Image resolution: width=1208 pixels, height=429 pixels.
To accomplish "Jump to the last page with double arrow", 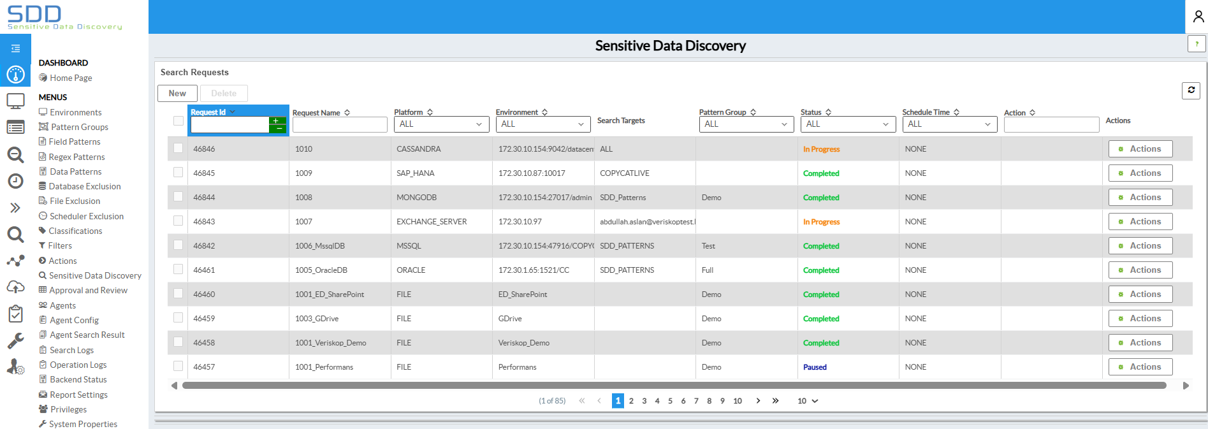I will 775,401.
